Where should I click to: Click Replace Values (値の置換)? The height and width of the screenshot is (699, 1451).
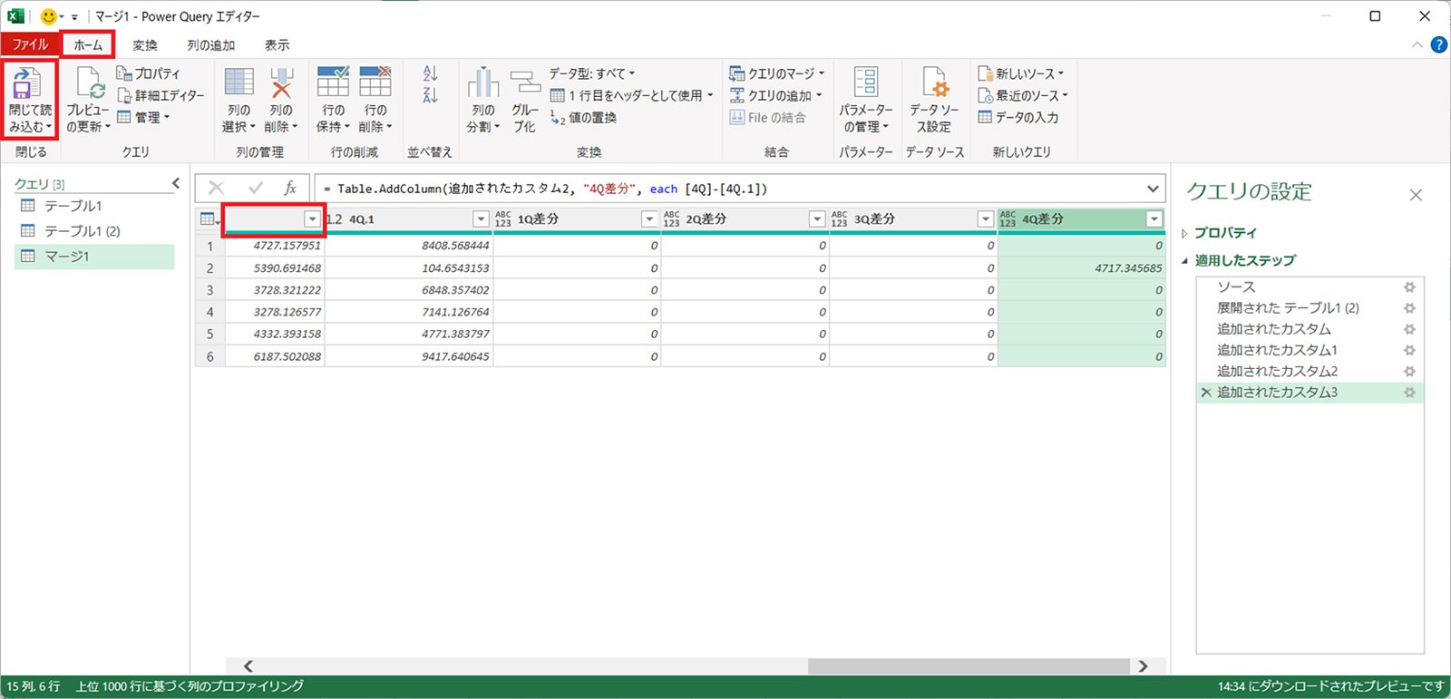point(583,118)
